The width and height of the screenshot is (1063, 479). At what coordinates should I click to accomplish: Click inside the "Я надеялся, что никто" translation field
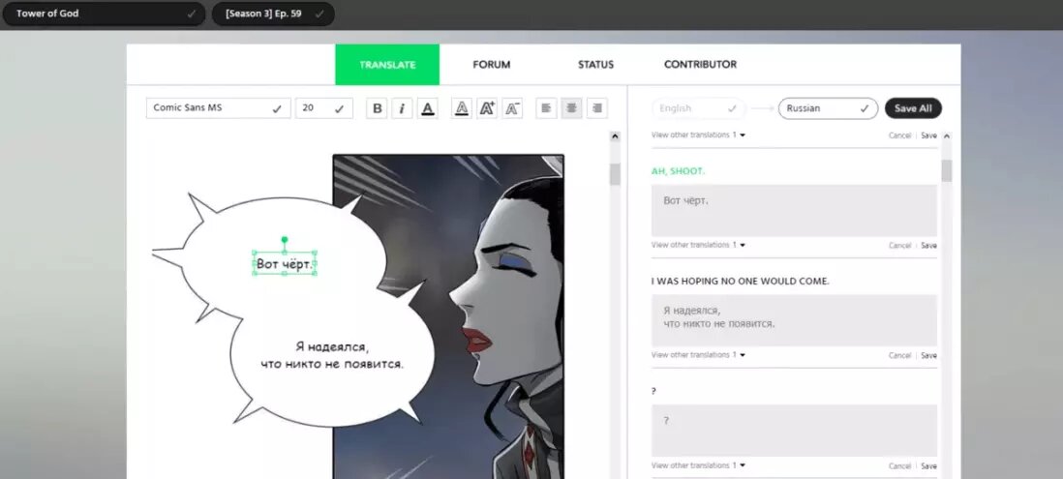pyautogui.click(x=794, y=320)
